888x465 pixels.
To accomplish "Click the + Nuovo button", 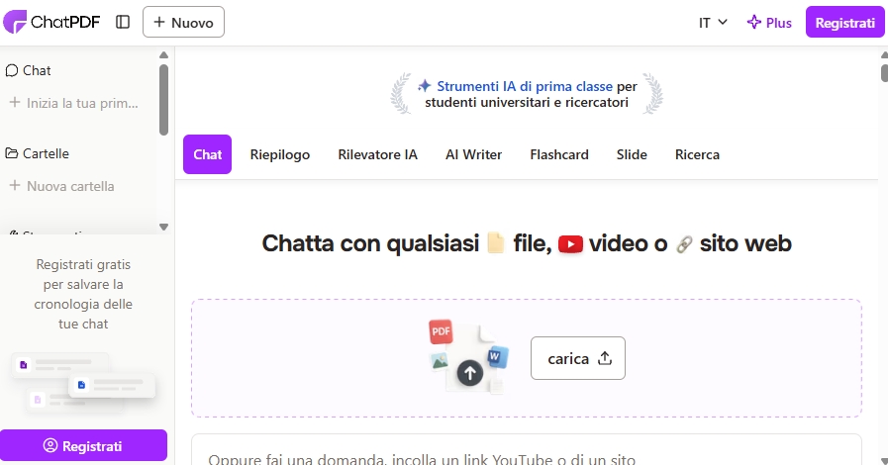I will pos(183,22).
